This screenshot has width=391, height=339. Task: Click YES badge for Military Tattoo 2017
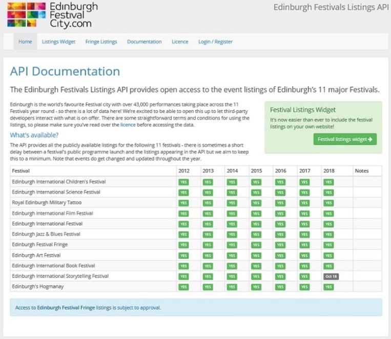[x=304, y=203]
